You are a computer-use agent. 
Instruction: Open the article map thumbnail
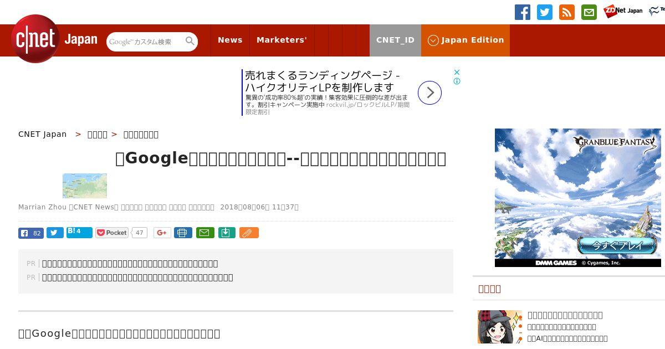tap(85, 186)
